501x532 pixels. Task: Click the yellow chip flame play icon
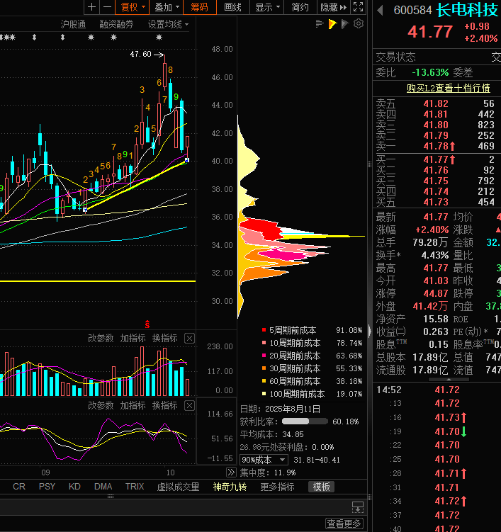pyautogui.click(x=332, y=24)
